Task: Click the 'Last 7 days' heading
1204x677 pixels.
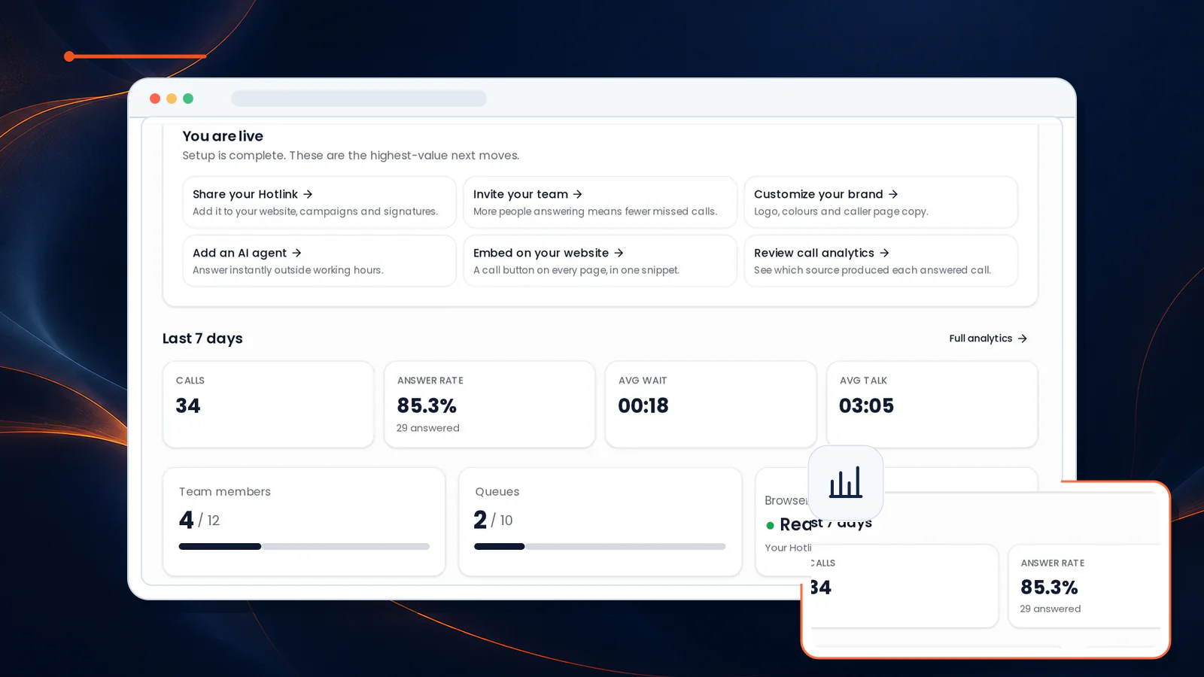Action: pos(202,338)
